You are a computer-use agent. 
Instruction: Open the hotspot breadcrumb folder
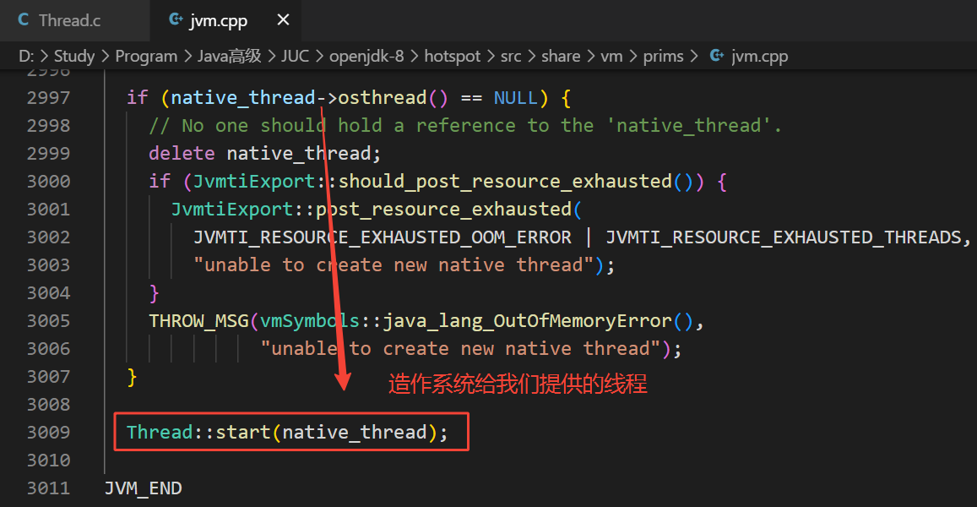[453, 56]
